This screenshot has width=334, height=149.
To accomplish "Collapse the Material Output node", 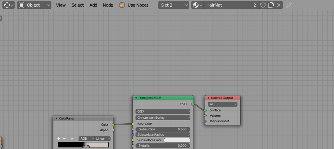I will click(208, 98).
